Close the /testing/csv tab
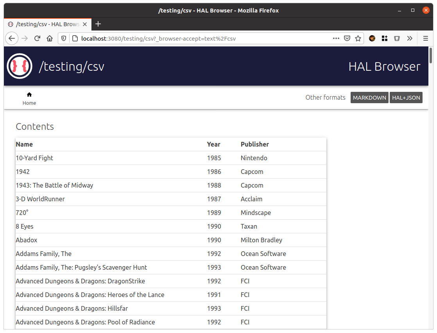 (x=85, y=24)
